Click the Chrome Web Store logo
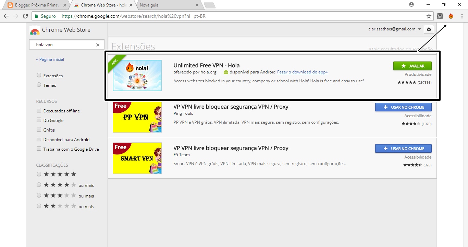468x247 pixels. [35, 30]
